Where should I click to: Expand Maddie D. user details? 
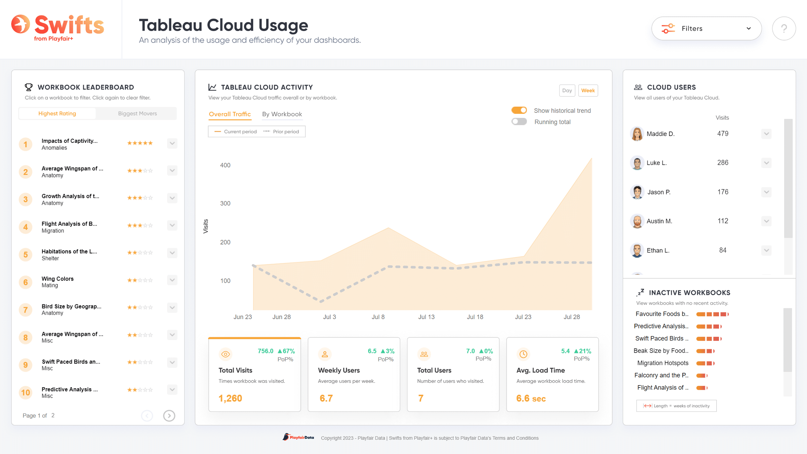(x=766, y=134)
